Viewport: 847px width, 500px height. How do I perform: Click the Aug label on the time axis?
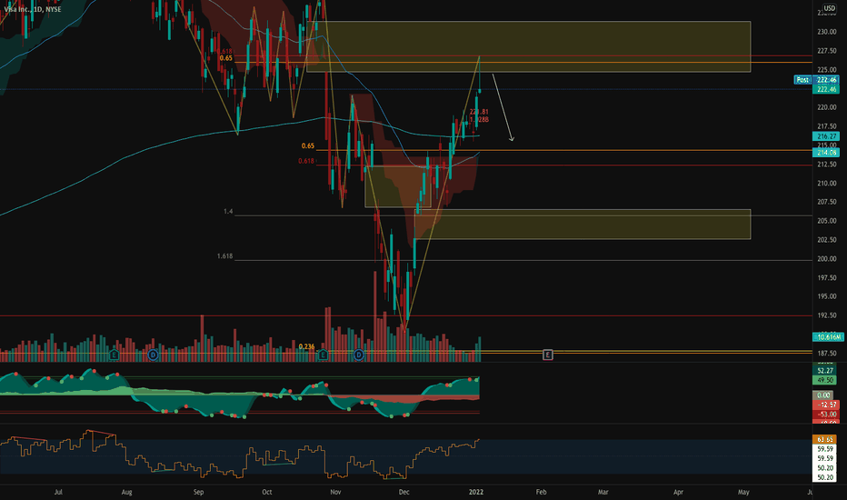coord(127,492)
